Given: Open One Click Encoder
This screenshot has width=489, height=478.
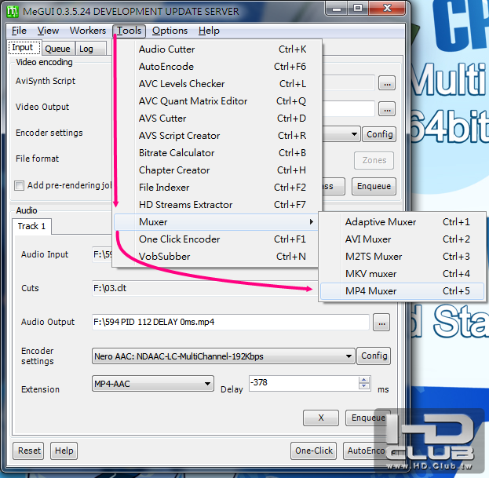Looking at the screenshot, I should pos(217,239).
